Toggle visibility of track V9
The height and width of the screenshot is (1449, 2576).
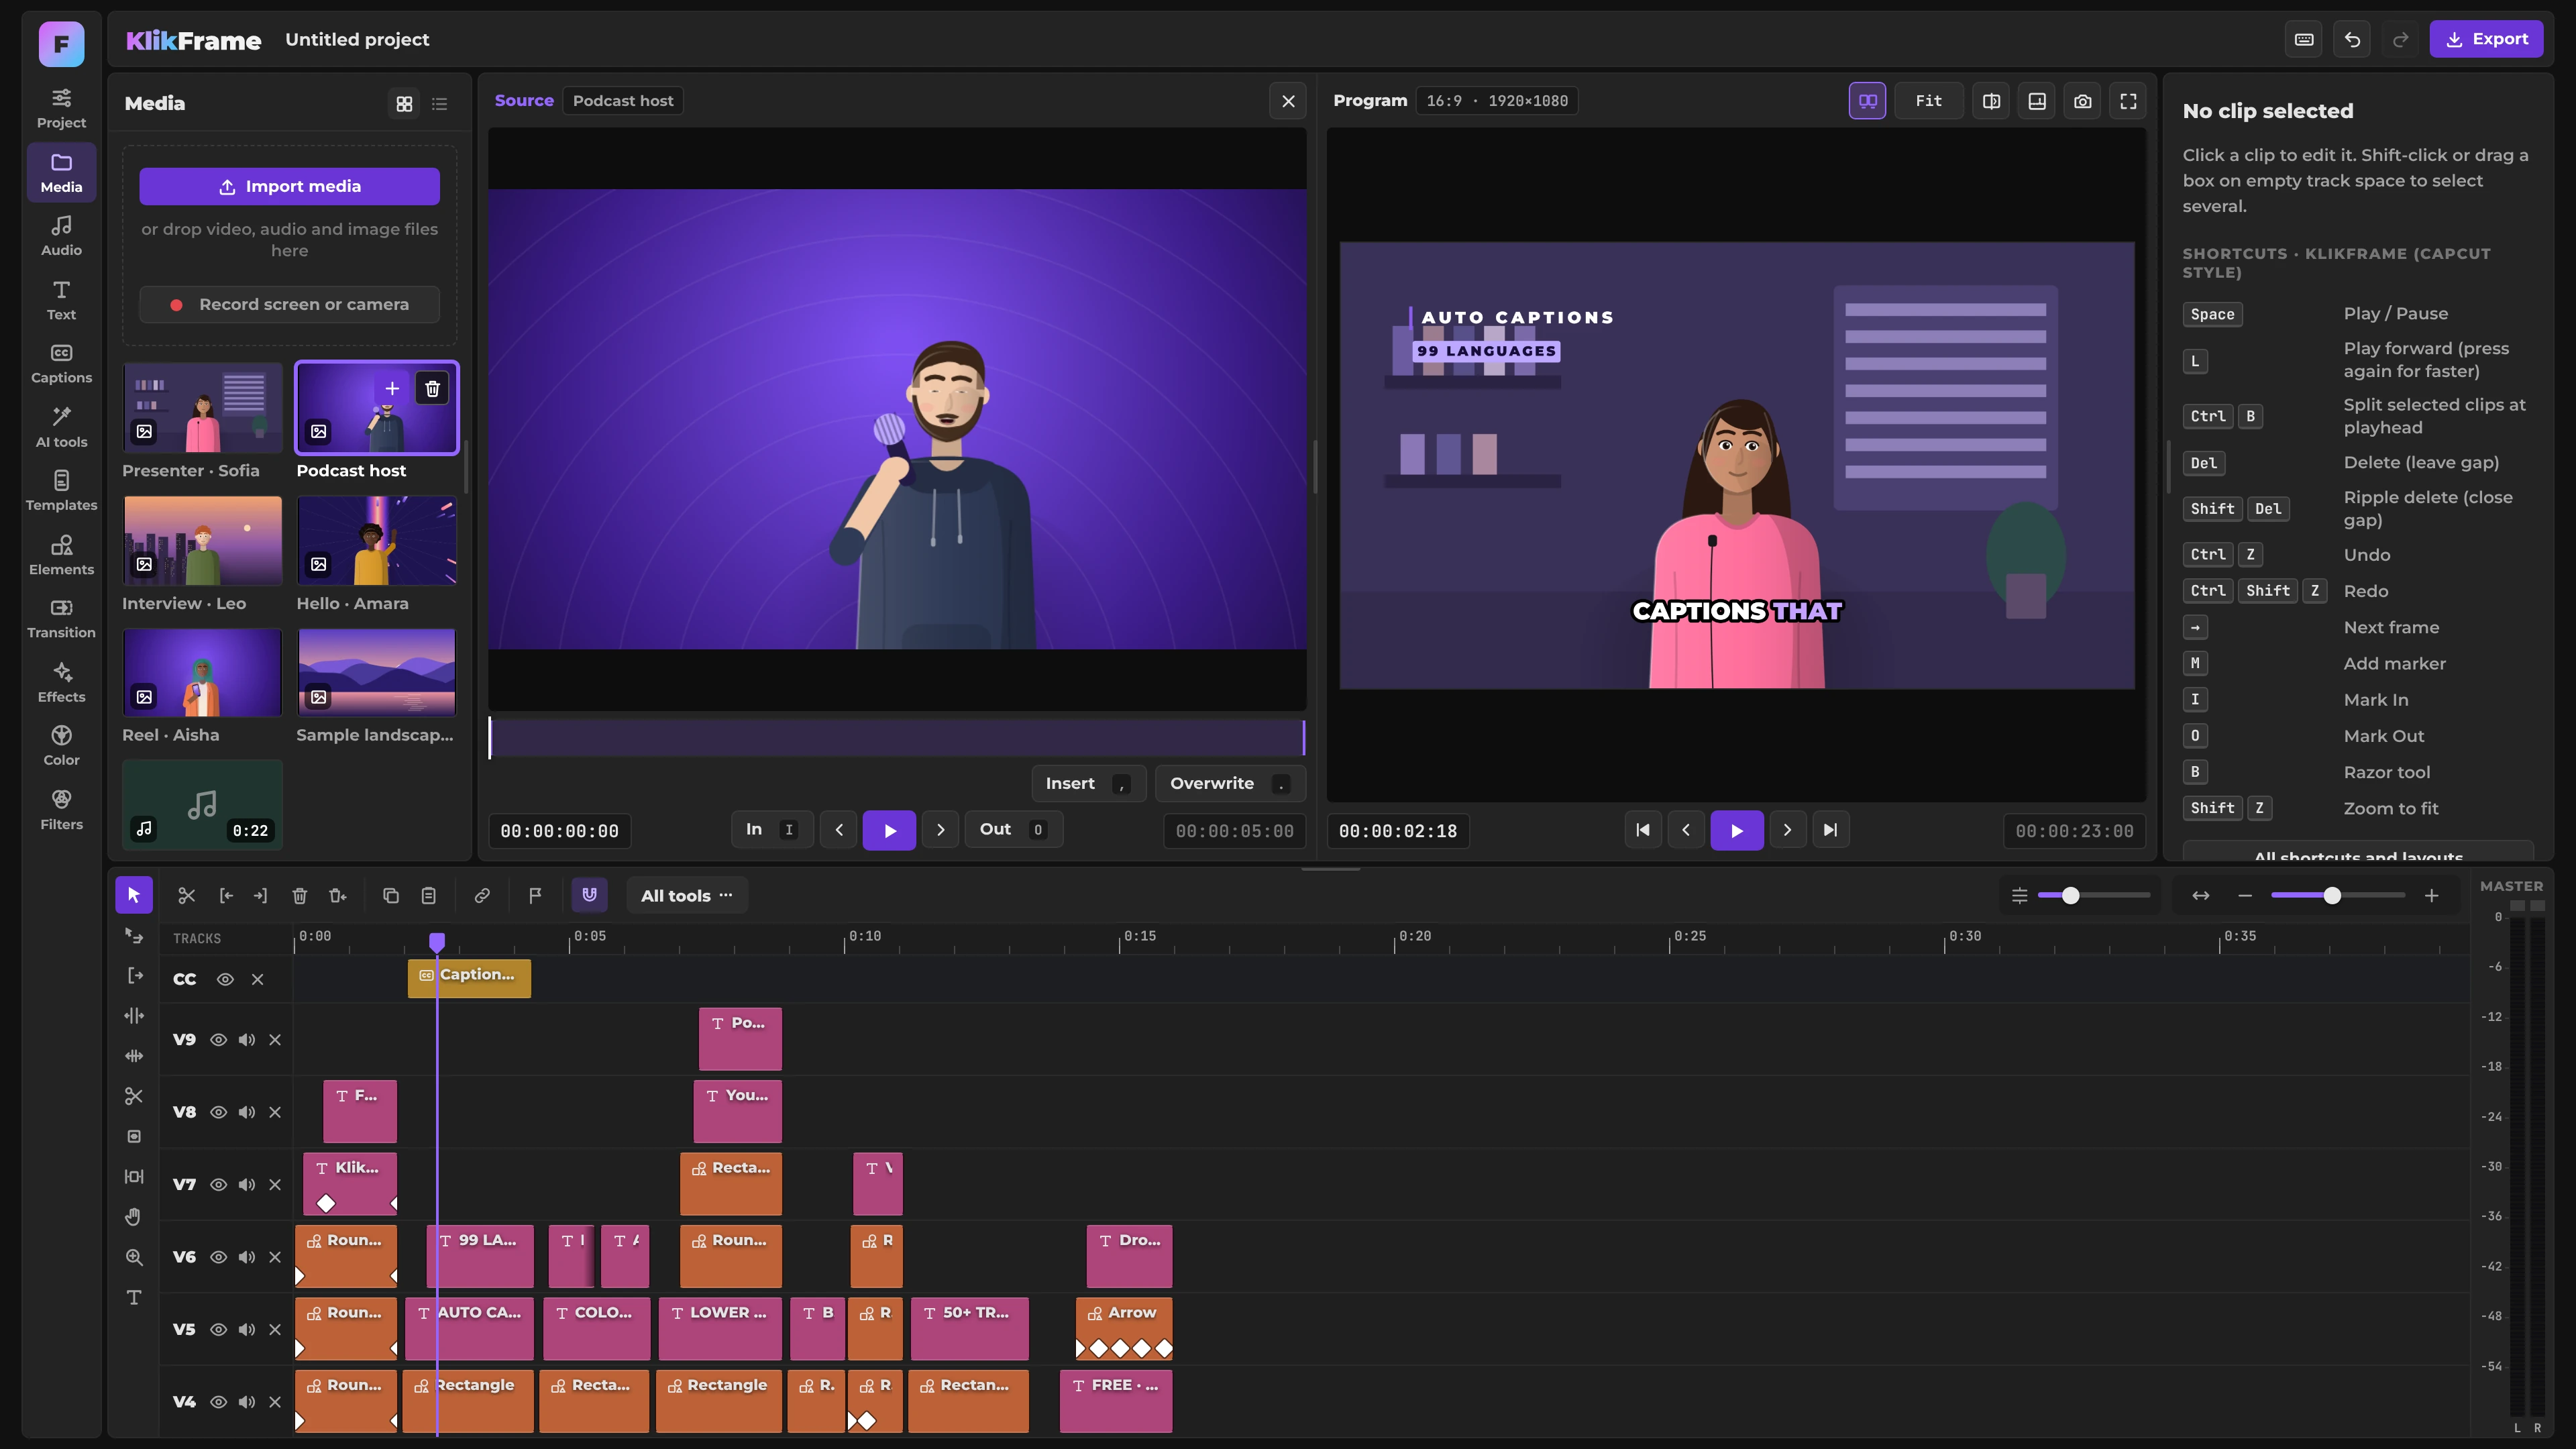pos(218,1040)
